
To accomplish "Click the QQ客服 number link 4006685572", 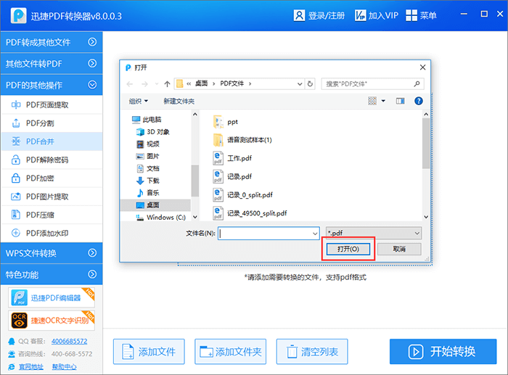I will tap(70, 342).
